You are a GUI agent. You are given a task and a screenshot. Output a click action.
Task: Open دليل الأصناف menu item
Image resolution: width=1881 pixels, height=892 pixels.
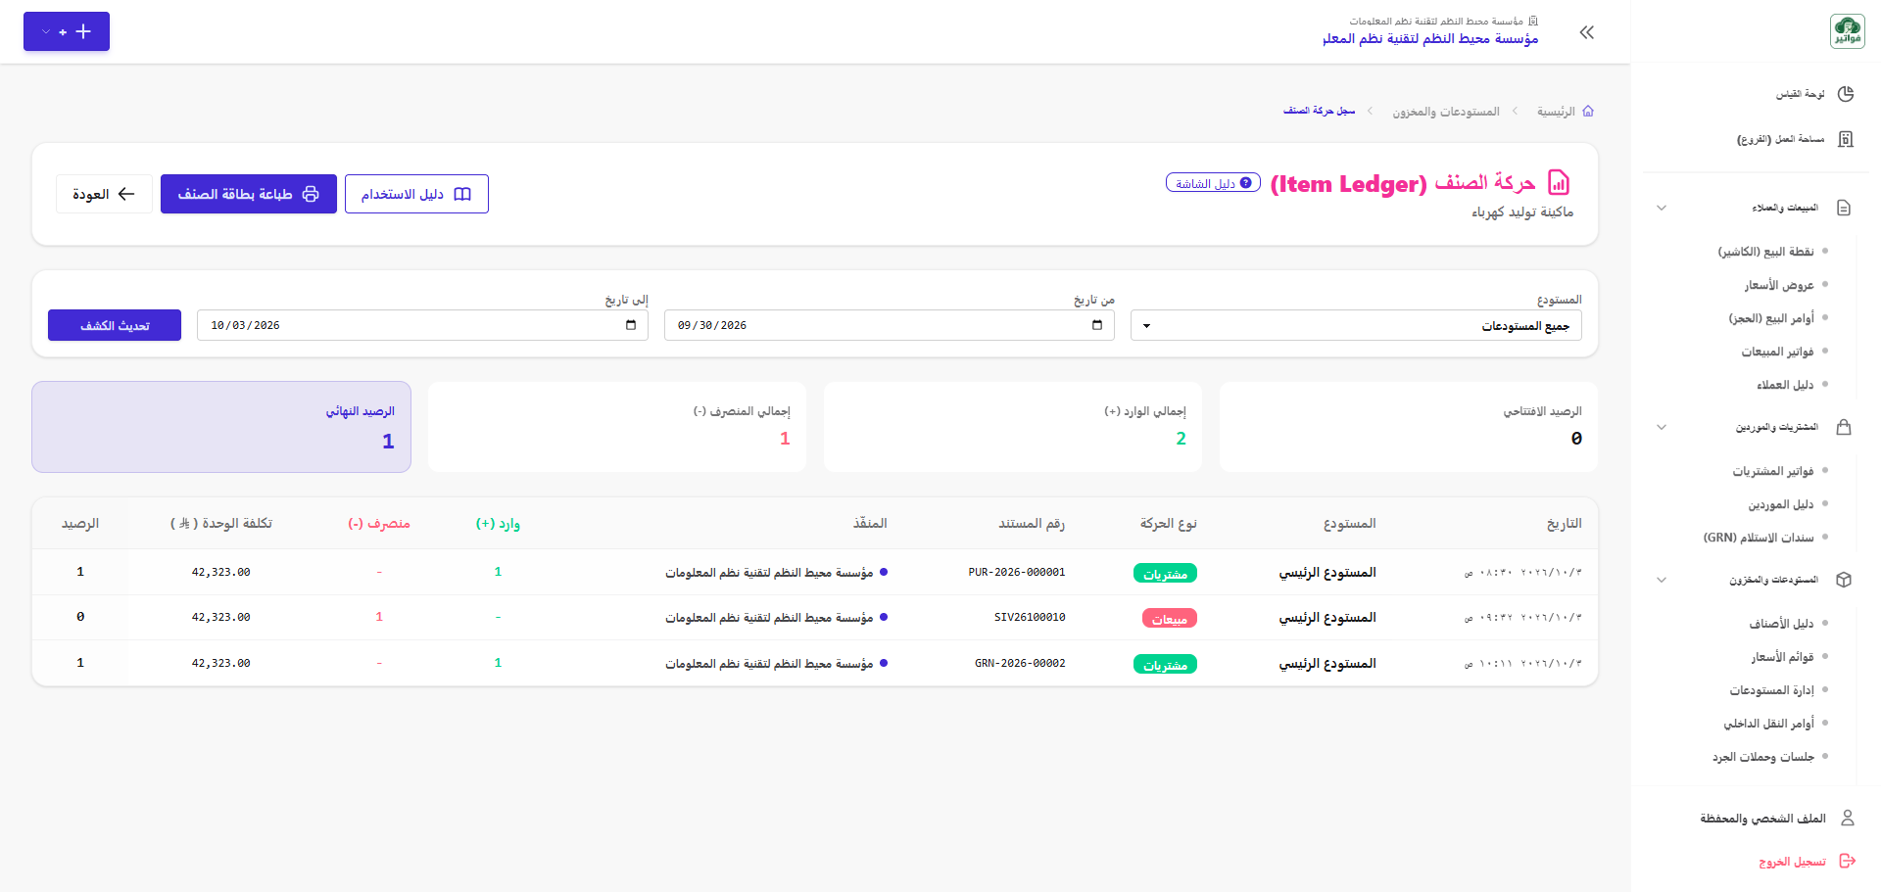point(1781,624)
